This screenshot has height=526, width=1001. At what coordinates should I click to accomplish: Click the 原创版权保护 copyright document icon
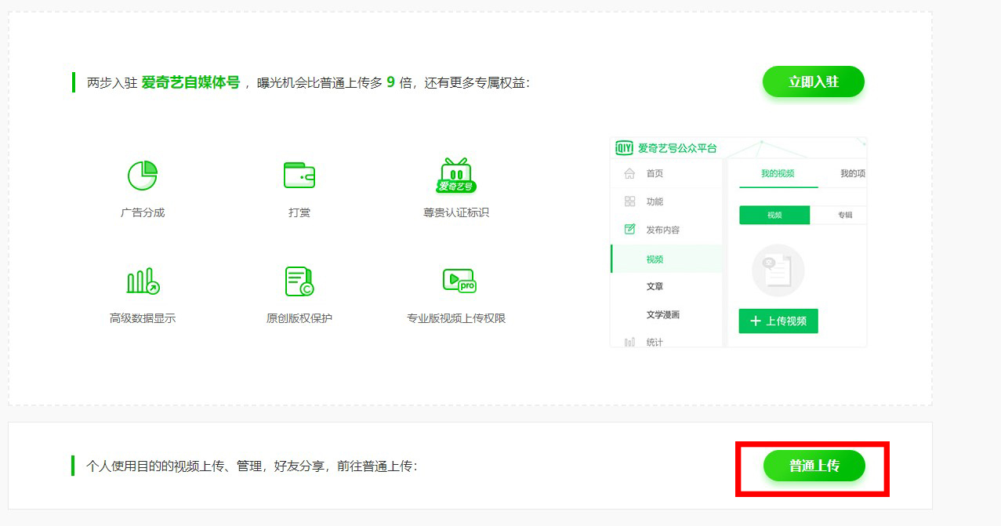pyautogui.click(x=299, y=281)
